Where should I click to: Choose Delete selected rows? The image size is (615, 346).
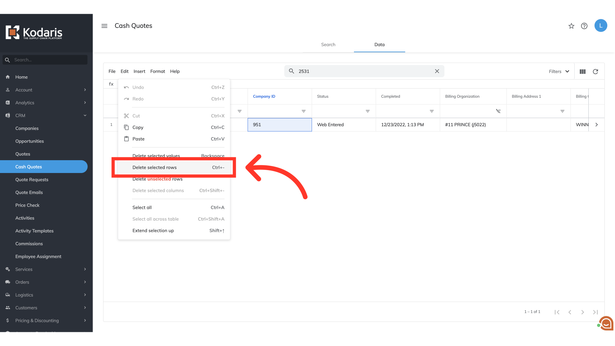click(155, 167)
